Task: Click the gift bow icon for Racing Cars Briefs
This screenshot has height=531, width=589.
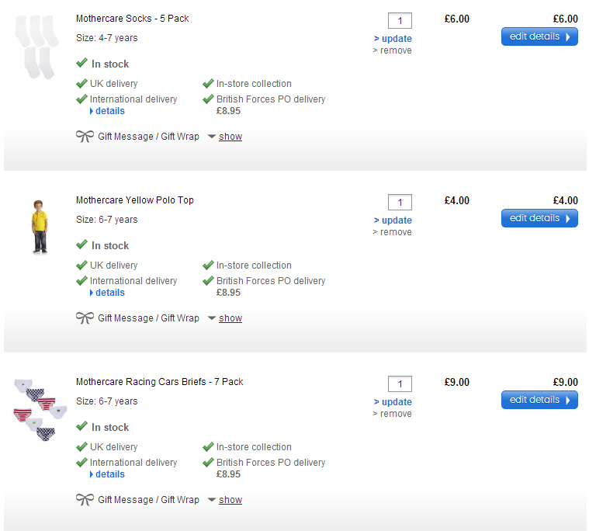Action: pyautogui.click(x=85, y=500)
